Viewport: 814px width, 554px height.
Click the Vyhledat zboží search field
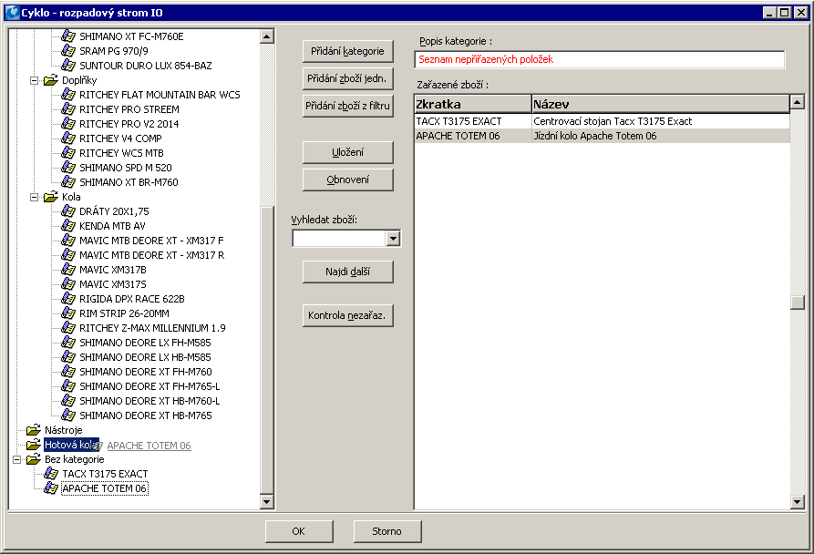click(339, 239)
